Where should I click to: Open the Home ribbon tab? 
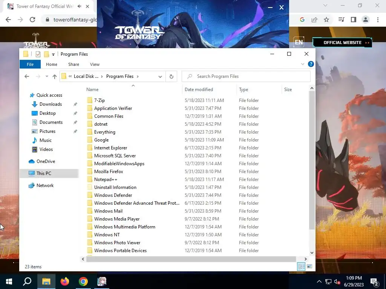click(51, 64)
